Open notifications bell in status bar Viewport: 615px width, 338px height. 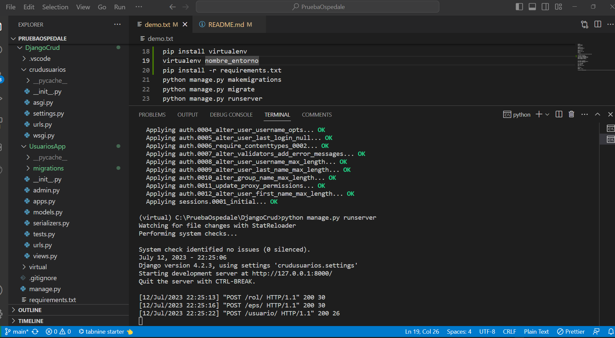click(x=611, y=332)
